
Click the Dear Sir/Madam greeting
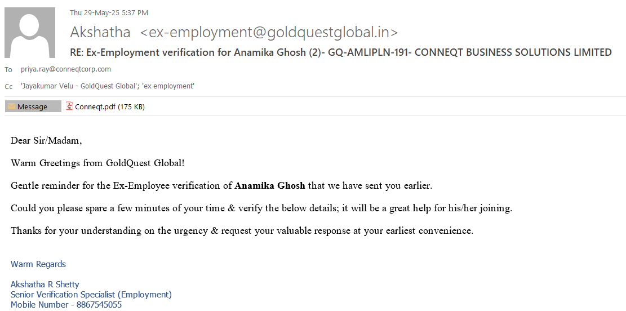46,140
